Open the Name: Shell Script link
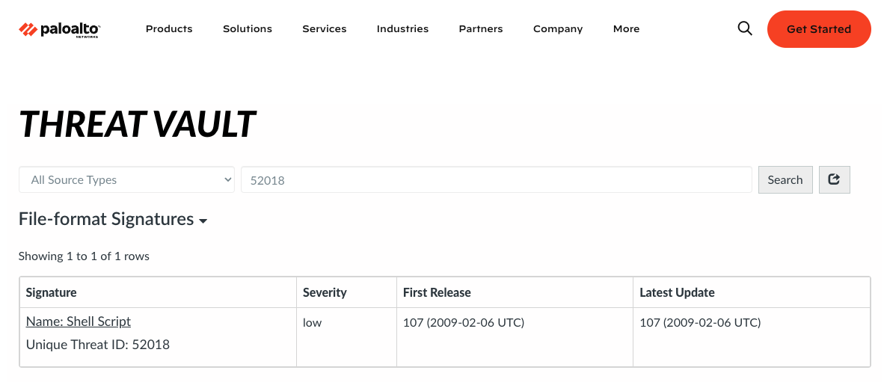This screenshot has width=884, height=382. [x=79, y=321]
